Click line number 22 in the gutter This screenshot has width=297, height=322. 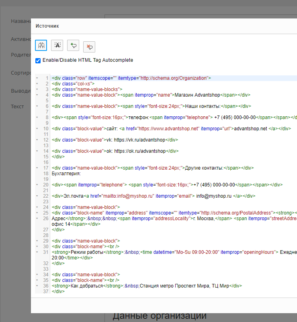point(46,196)
